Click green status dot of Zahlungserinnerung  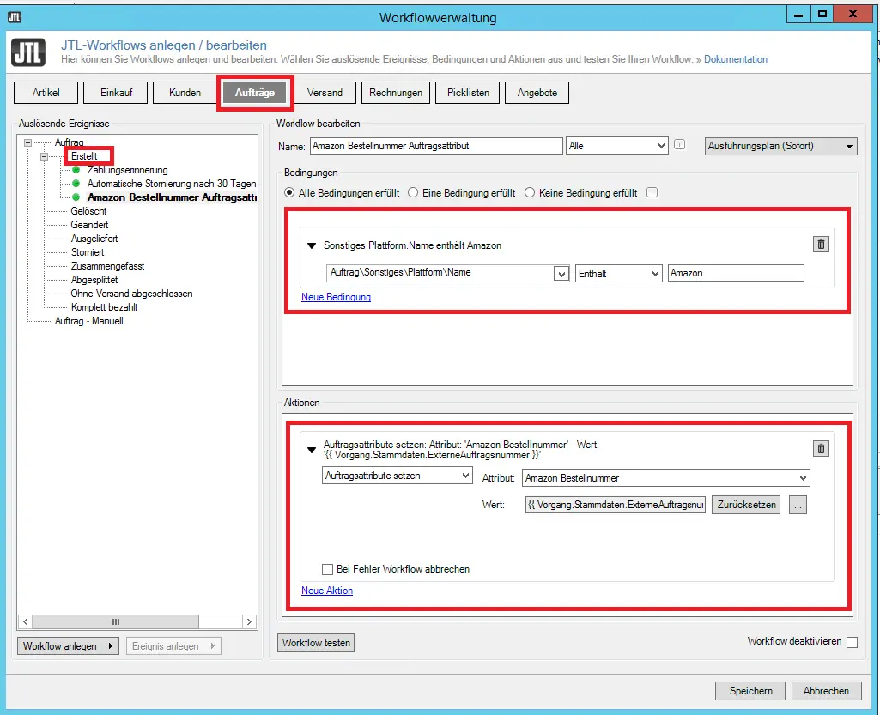click(x=76, y=169)
